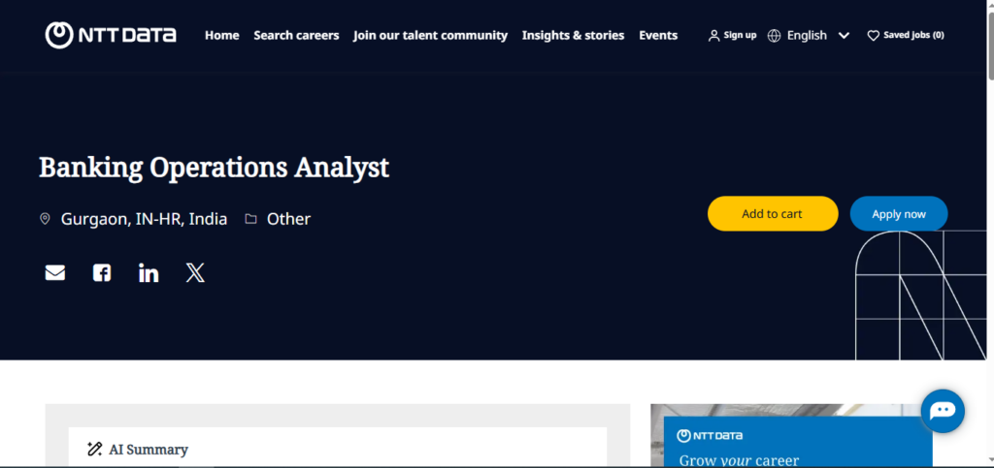This screenshot has width=994, height=468.
Task: Open the Events page
Action: point(658,36)
